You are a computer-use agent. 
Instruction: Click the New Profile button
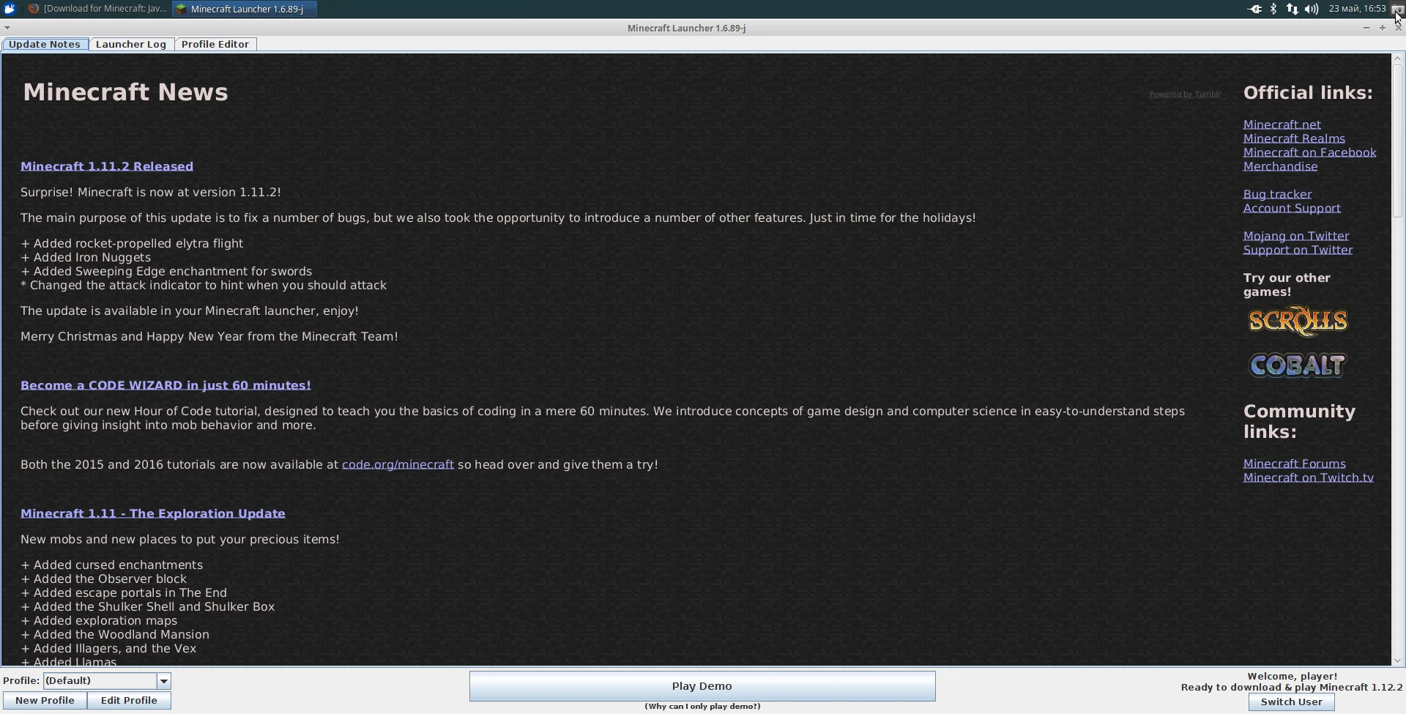[45, 701]
